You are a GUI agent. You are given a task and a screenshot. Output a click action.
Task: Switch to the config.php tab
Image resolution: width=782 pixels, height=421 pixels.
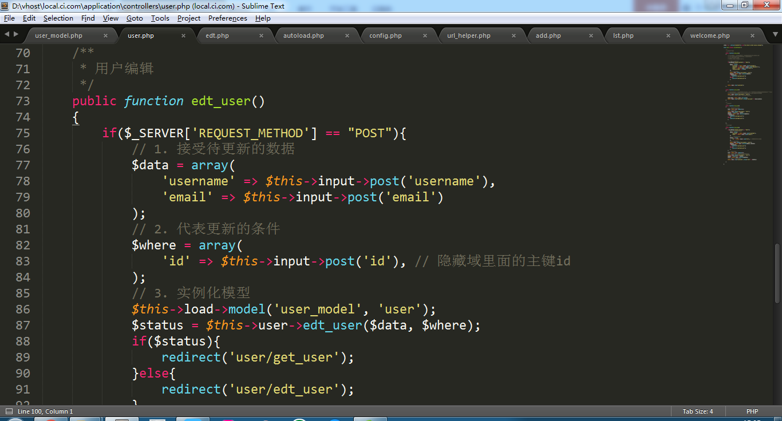[x=385, y=35]
